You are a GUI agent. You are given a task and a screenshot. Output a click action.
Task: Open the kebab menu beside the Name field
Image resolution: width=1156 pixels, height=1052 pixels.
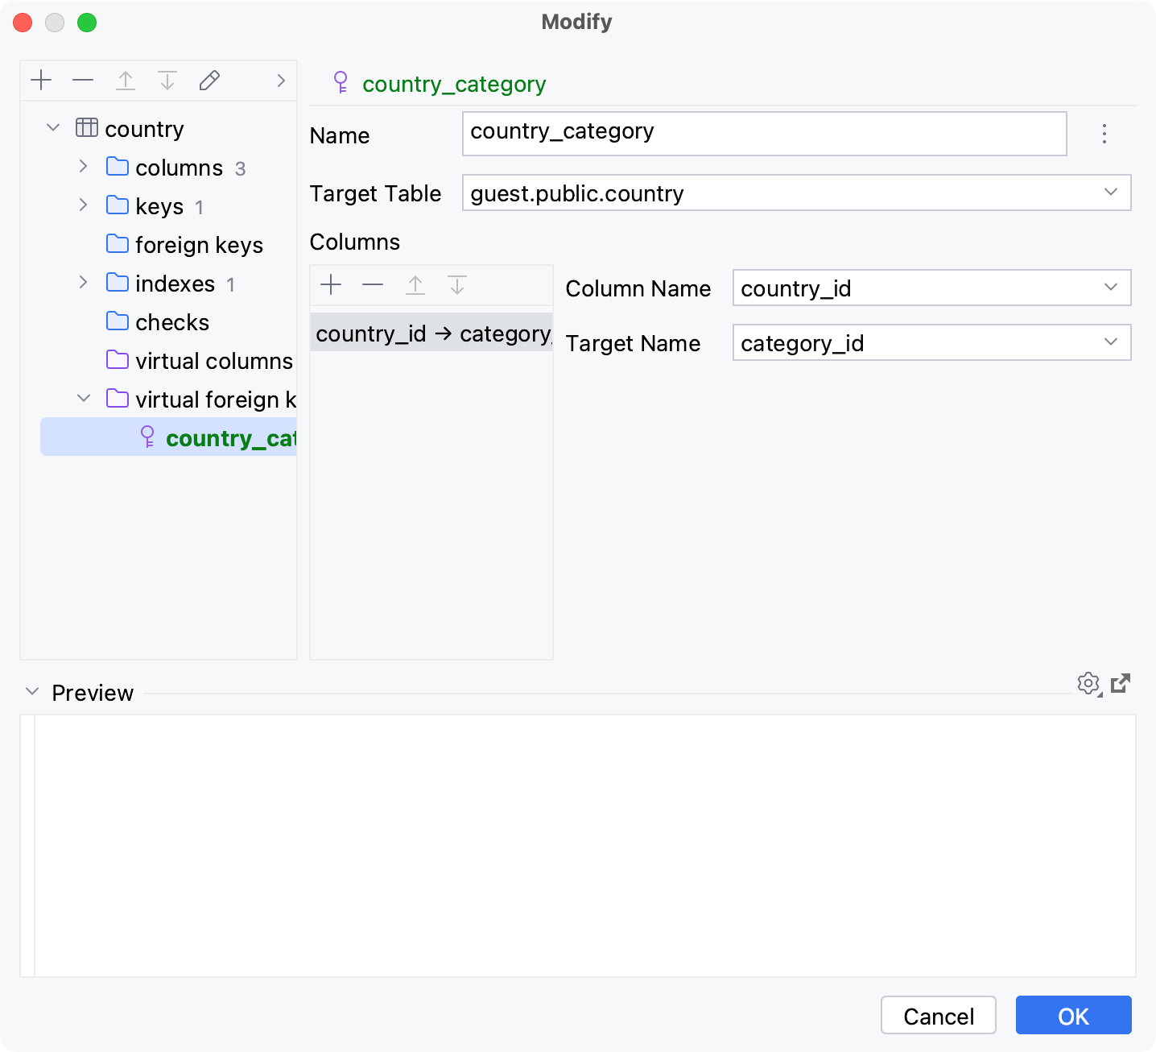pos(1103,135)
